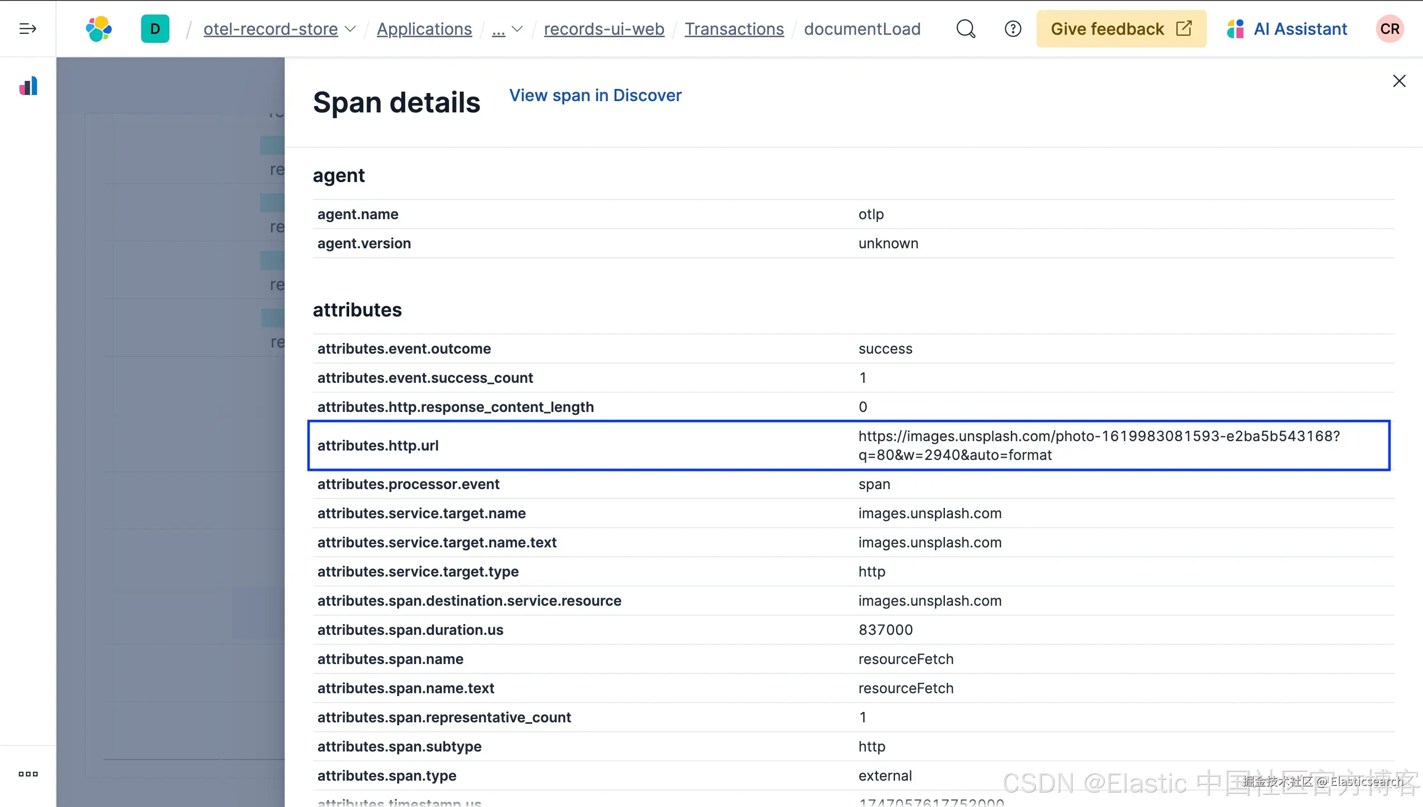1423x807 pixels.
Task: Click the attributes.span.duration.us value 837000
Action: tap(885, 630)
